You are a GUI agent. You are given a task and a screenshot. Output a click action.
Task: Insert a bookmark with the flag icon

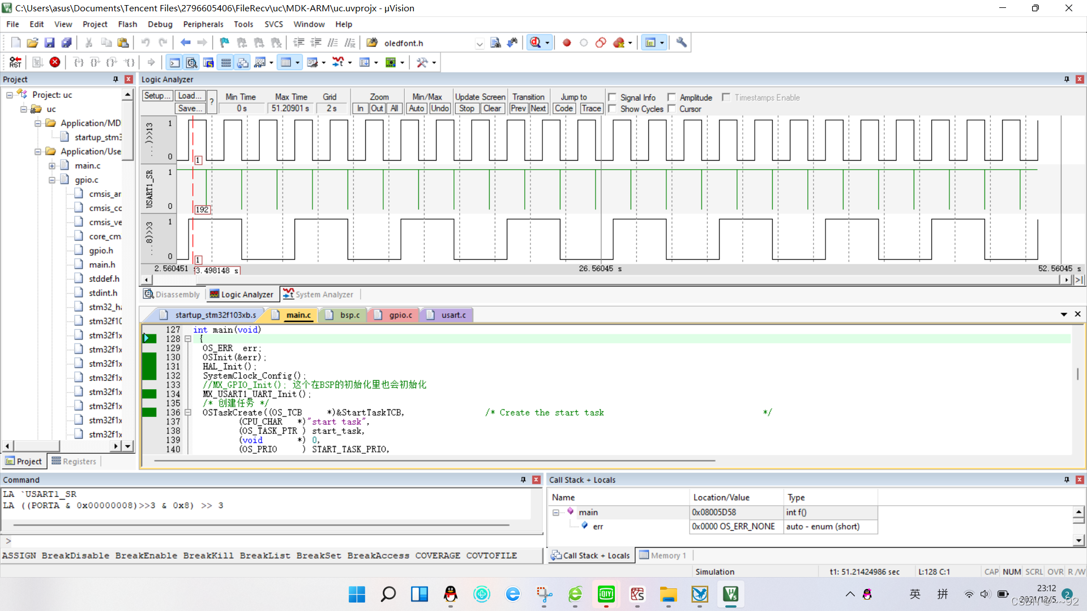point(224,42)
